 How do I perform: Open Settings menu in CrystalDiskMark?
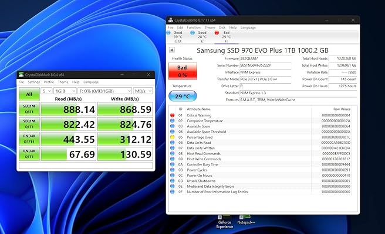pos(33,82)
